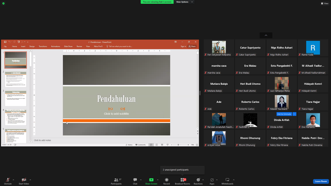This screenshot has height=186, width=331.
Task: Click Sign in in PowerPoint
Action: point(183,47)
